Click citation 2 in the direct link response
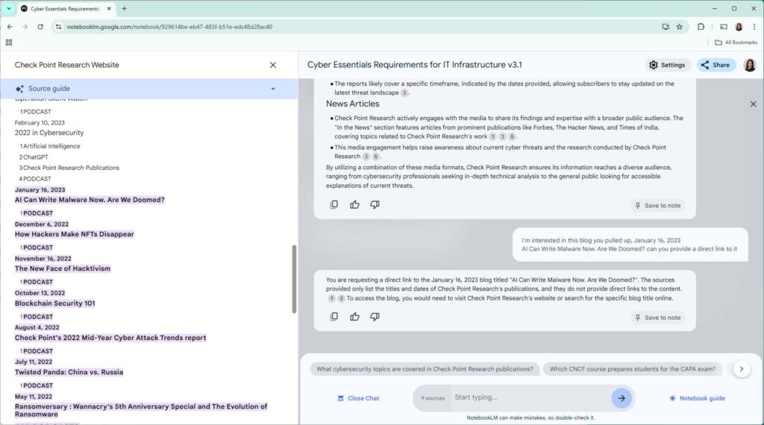 click(x=341, y=298)
